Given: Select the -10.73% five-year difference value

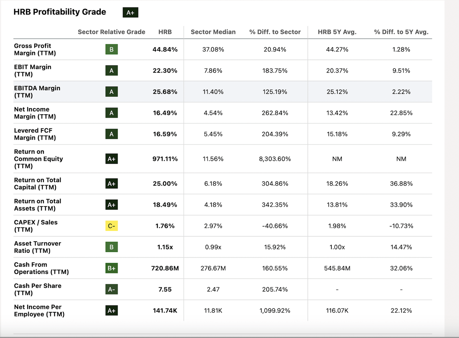Looking at the screenshot, I should (401, 226).
